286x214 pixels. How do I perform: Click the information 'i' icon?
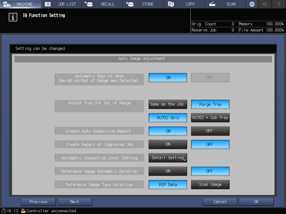tap(13, 17)
